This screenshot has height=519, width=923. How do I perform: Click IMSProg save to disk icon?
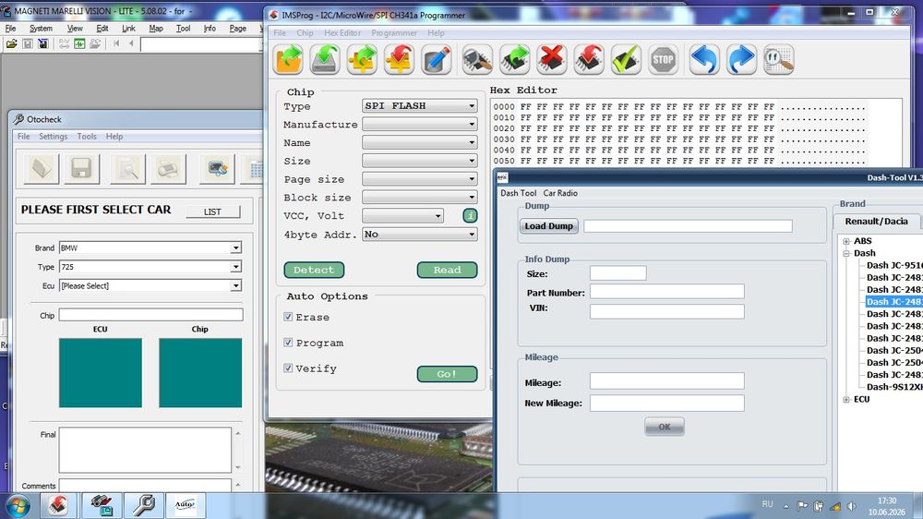coord(325,59)
